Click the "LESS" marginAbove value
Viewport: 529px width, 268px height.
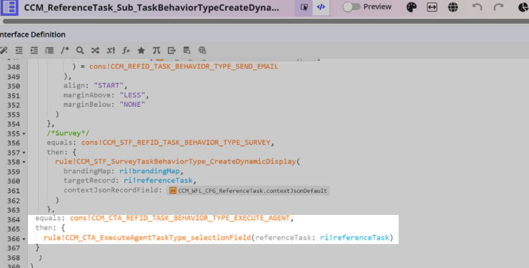pos(132,95)
